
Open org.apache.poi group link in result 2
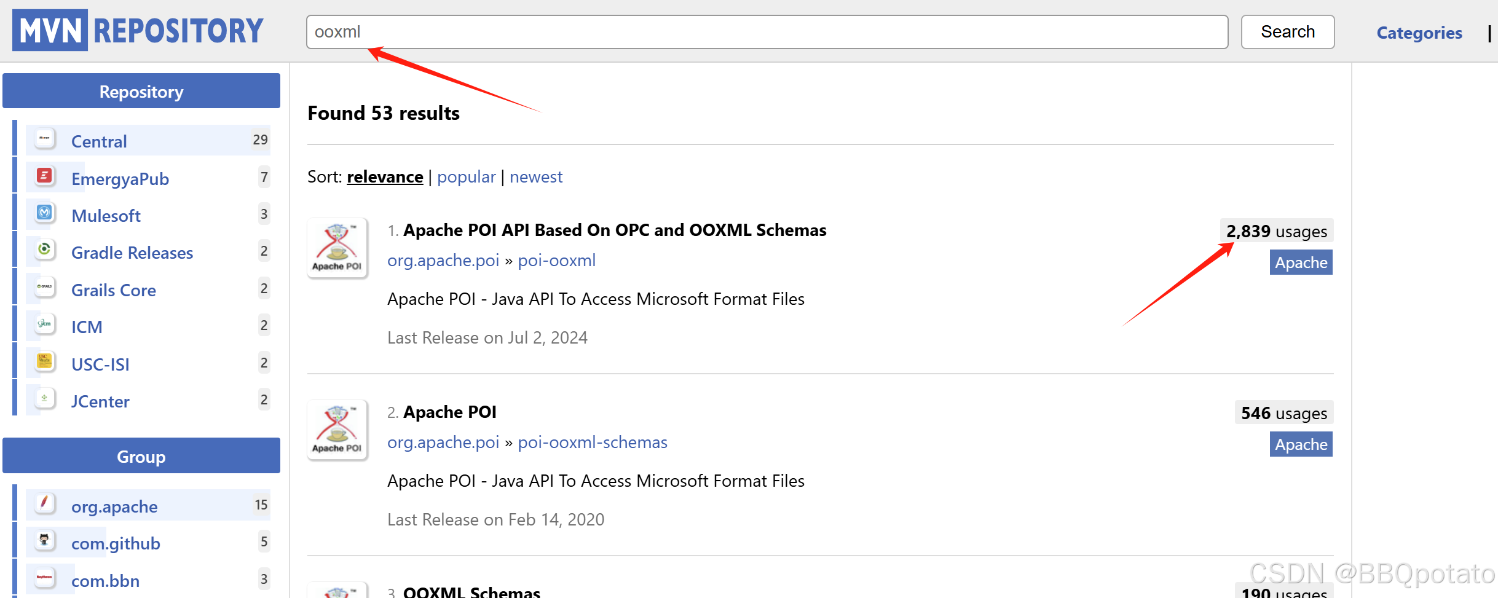coord(443,442)
